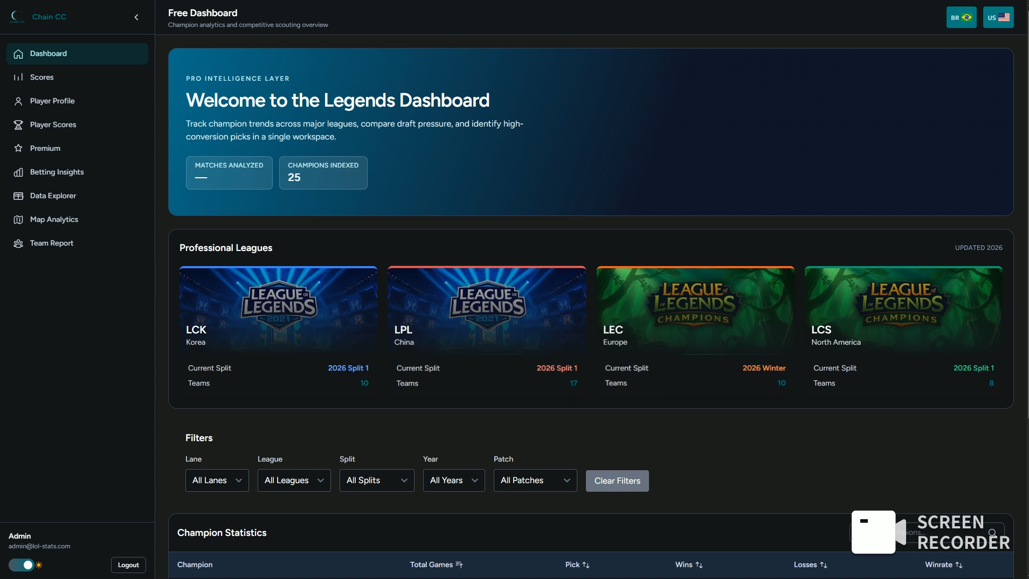Switch language to Brazilian Portuguese (BR)

(x=961, y=17)
